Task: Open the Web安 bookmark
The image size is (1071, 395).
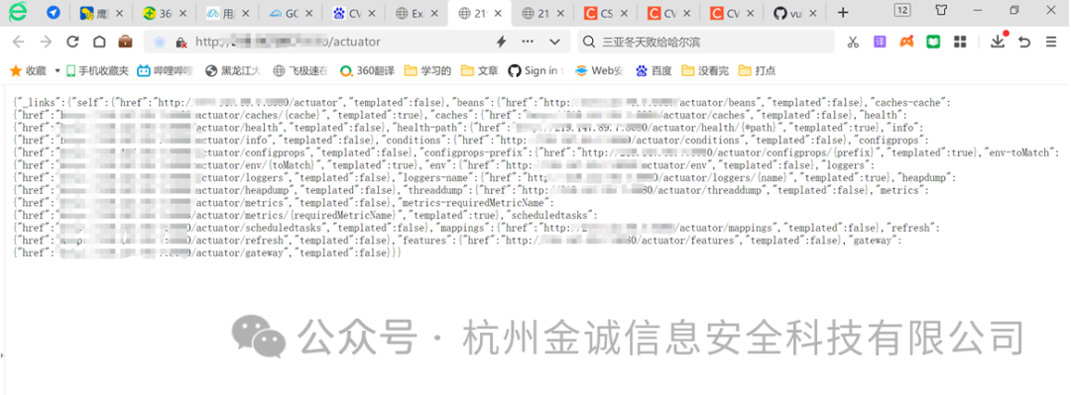Action: [x=599, y=70]
